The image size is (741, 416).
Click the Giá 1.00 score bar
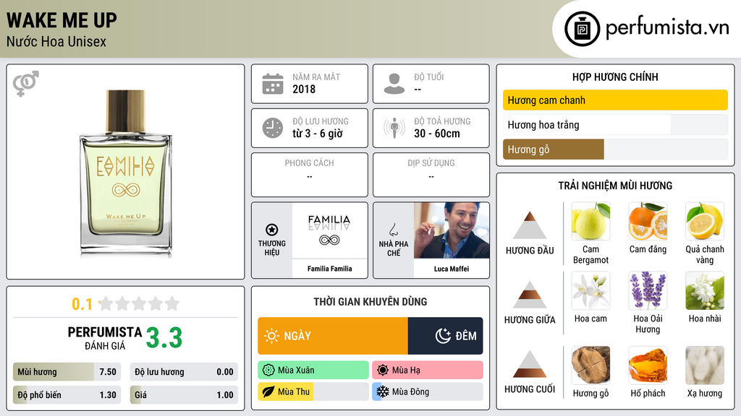click(x=184, y=395)
